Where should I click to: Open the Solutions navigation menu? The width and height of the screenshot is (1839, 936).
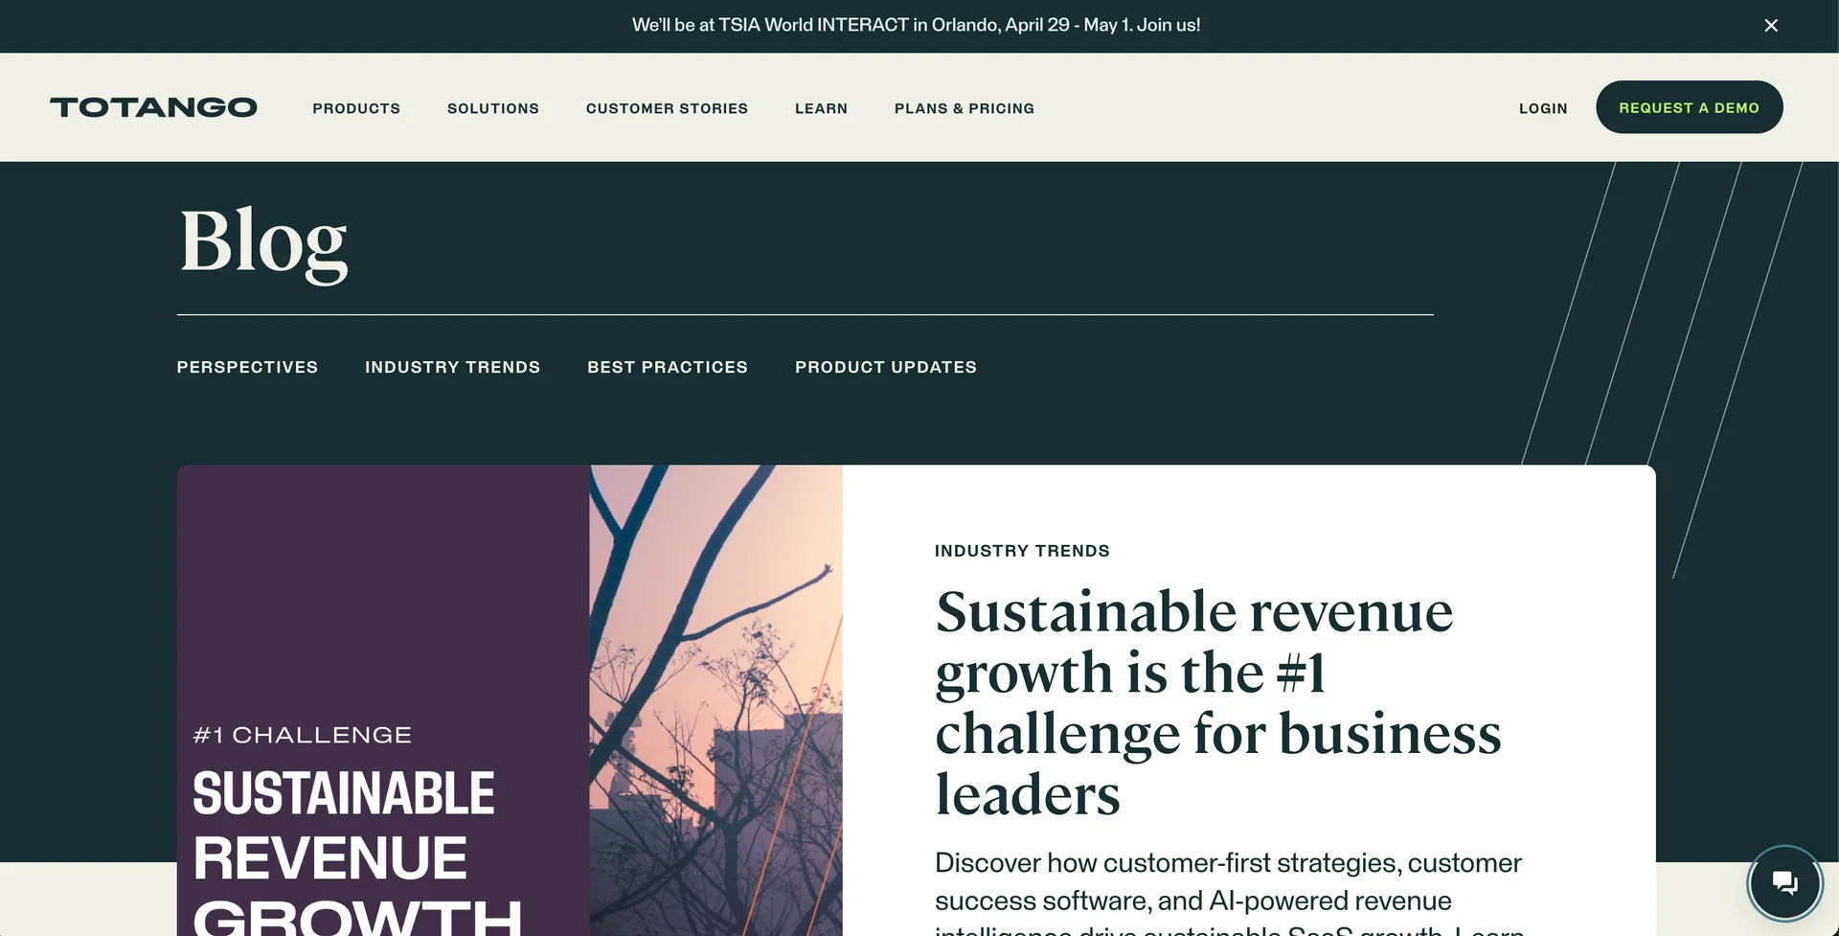(492, 108)
